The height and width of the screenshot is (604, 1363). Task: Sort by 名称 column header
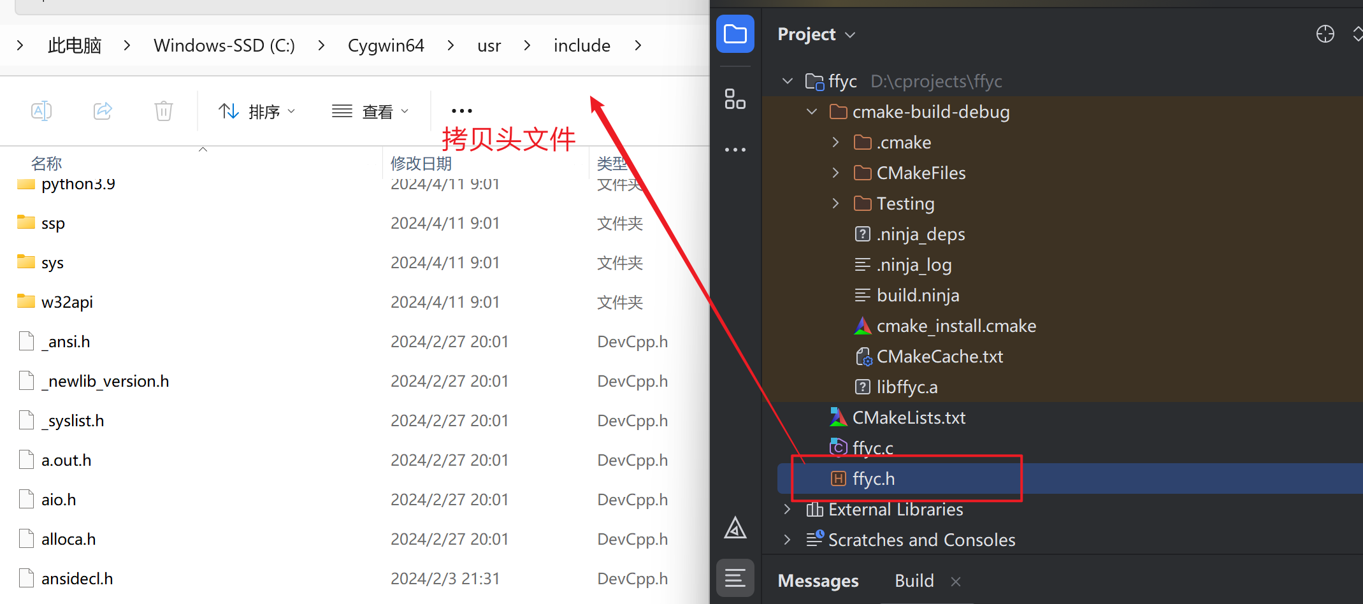tap(47, 163)
